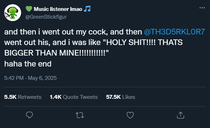Click the green heart emoji in name
This screenshot has height=128, width=210.
(x=29, y=9)
